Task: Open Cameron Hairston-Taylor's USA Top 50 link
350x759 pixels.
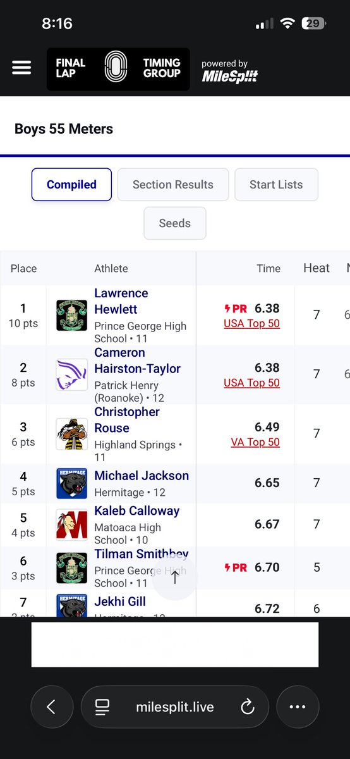Action: tap(251, 383)
